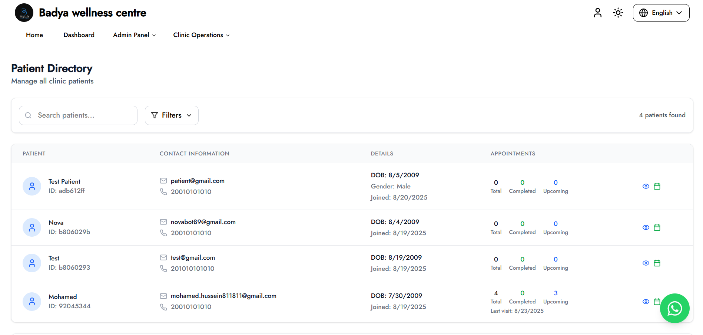The height and width of the screenshot is (335, 703).
Task: Click 'DOB: 8/5/2009' detail
Action: [395, 175]
